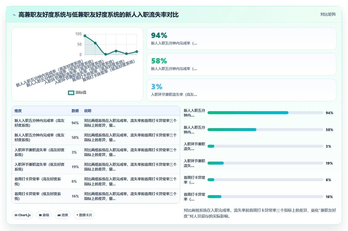Open the 3% 入职环节兼职流失率 card
348x231 pixels.
tap(242, 90)
